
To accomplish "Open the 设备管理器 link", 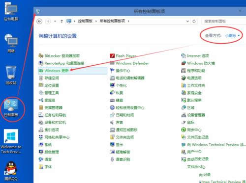I will tap(196, 115).
